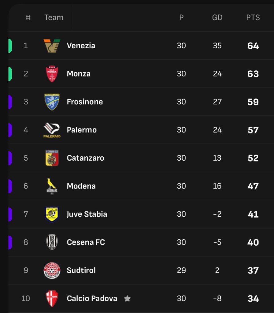The width and height of the screenshot is (274, 313).
Task: Click the Venezia club crest
Action: [52, 46]
